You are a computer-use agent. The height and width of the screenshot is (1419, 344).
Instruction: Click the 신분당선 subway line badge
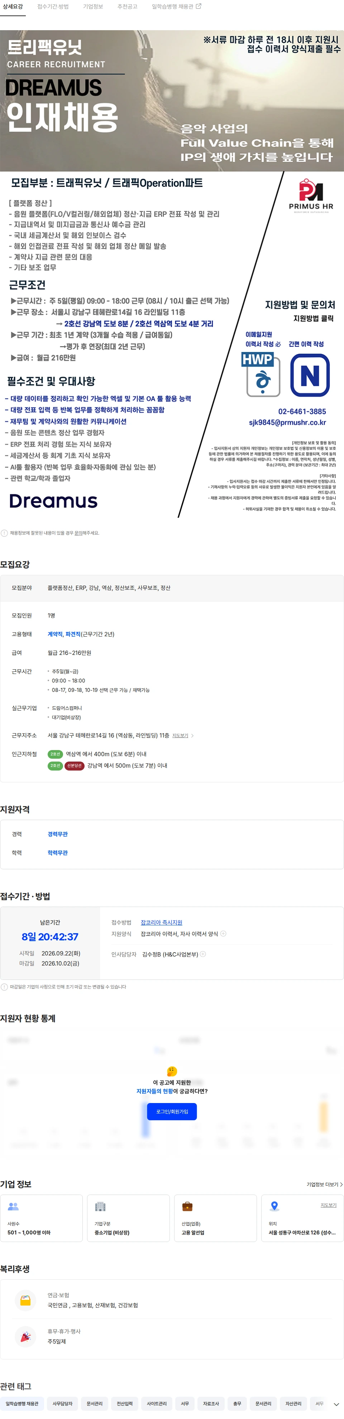click(x=74, y=766)
